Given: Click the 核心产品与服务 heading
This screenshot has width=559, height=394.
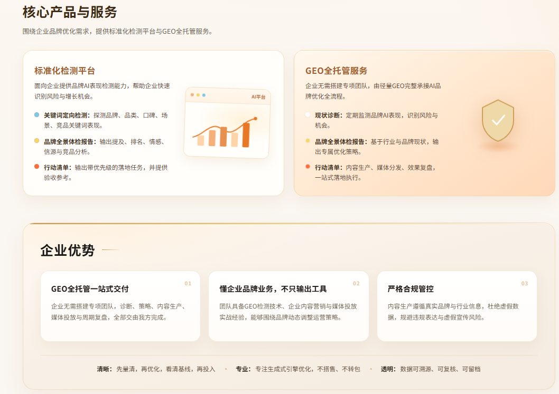Looking at the screenshot, I should point(70,12).
